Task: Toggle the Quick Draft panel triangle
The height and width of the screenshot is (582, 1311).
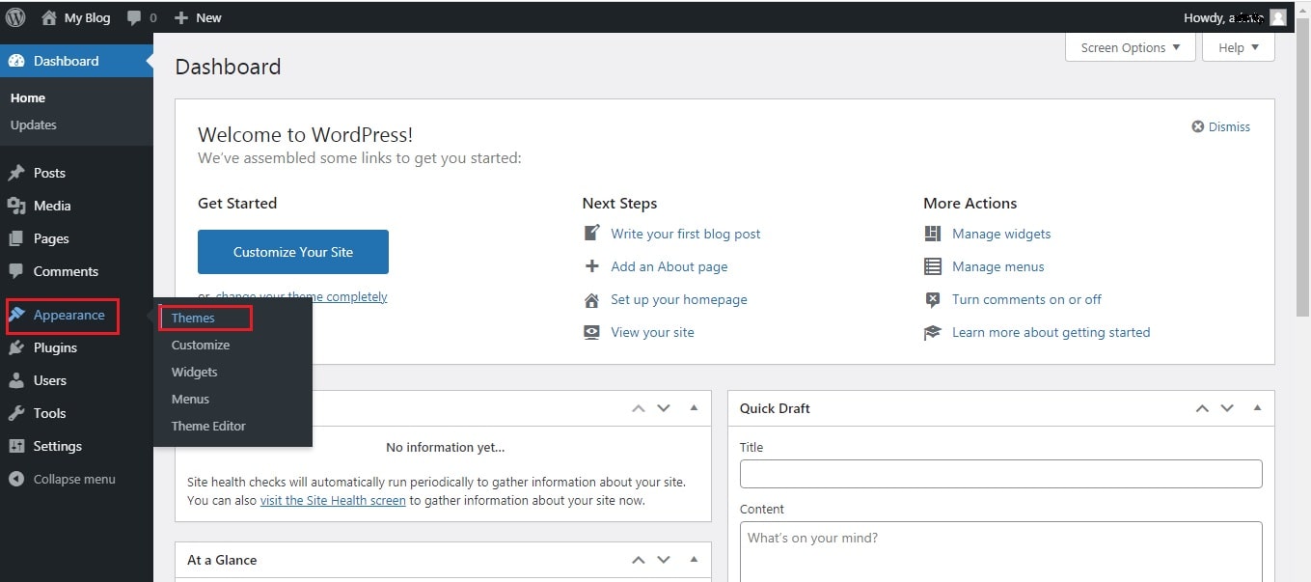Action: (1257, 408)
